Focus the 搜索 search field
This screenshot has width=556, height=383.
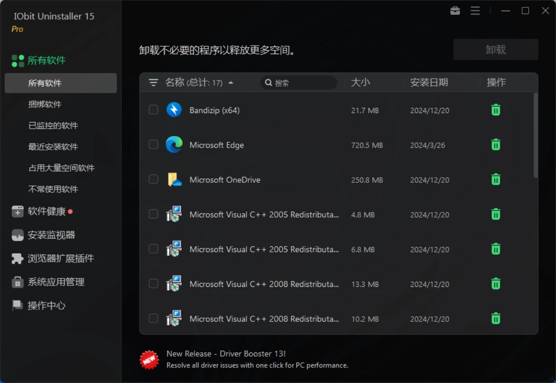click(x=299, y=82)
